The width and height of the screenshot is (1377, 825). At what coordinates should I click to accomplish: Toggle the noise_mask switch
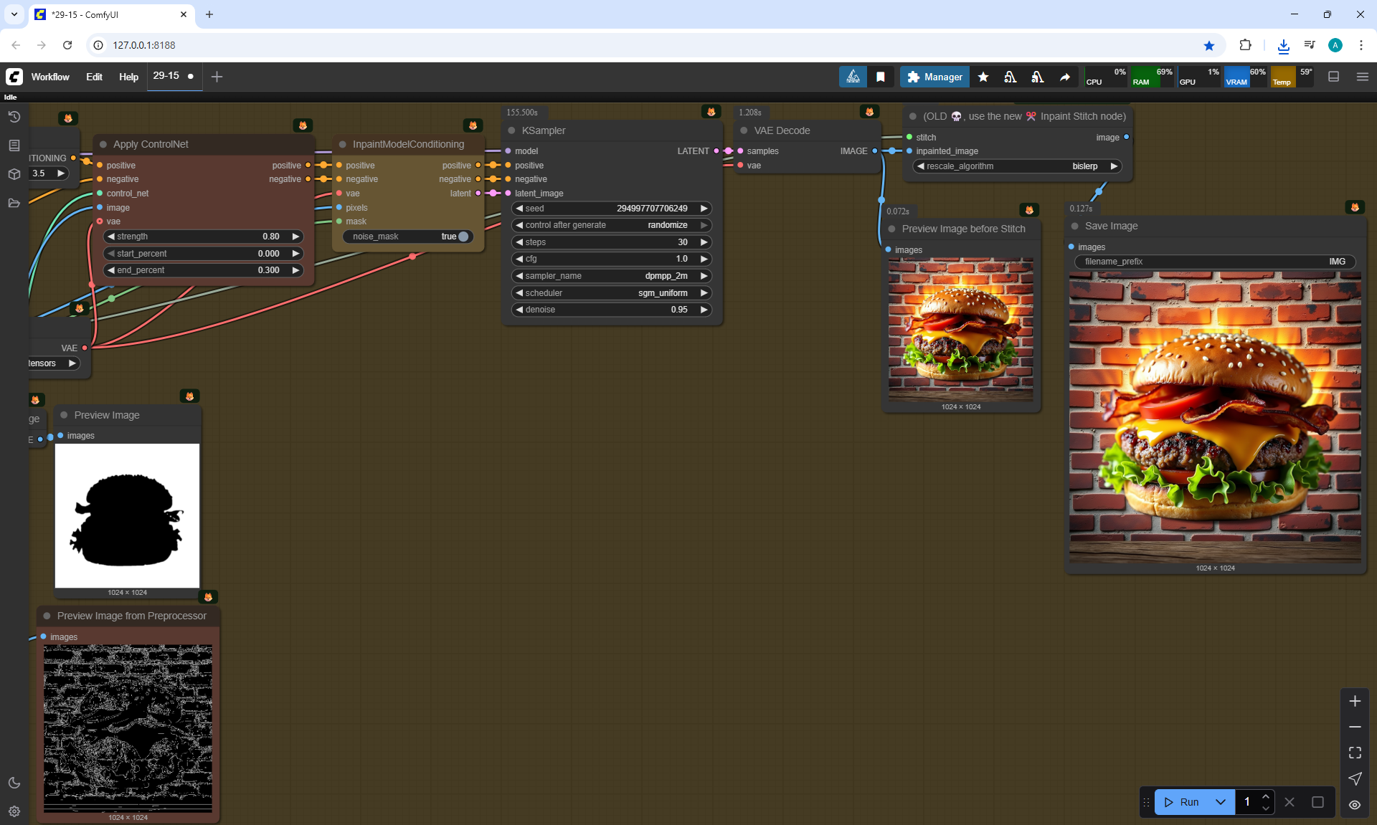click(463, 237)
